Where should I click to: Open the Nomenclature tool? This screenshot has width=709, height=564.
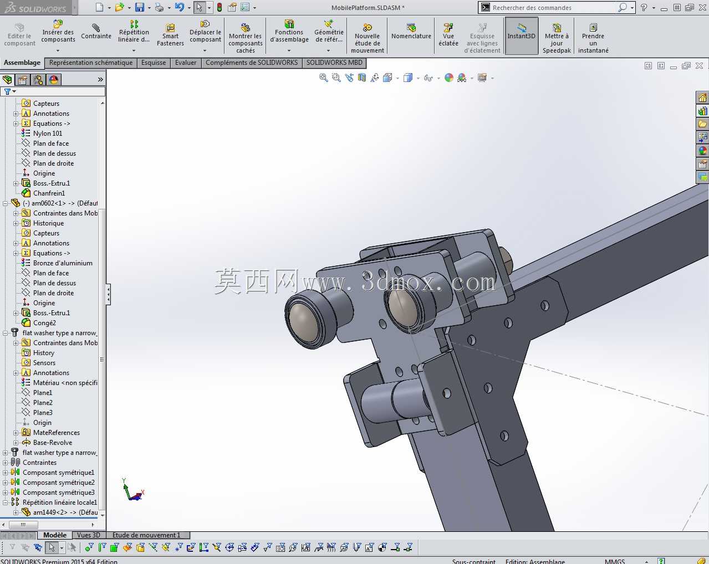pos(411,32)
